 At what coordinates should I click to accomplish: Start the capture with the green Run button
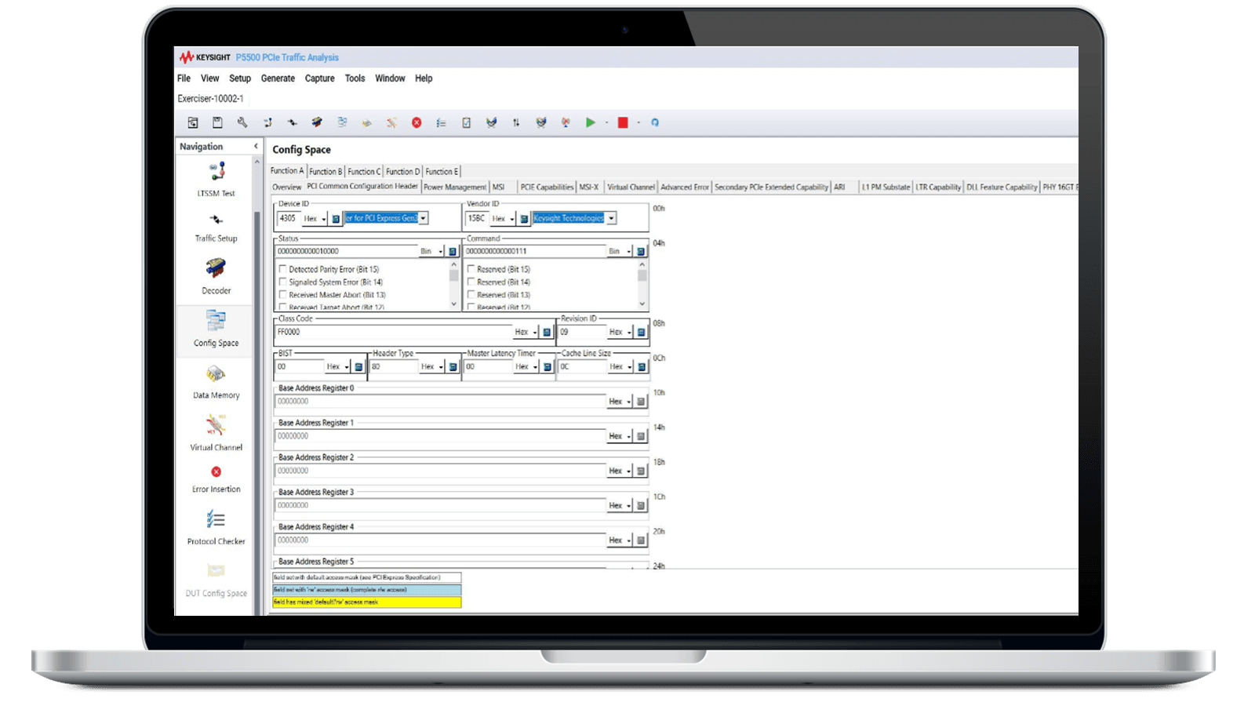coord(591,122)
